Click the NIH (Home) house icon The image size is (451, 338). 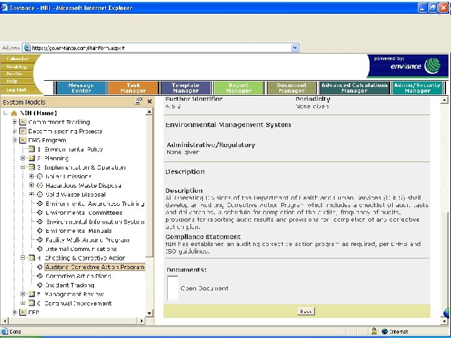(14, 113)
